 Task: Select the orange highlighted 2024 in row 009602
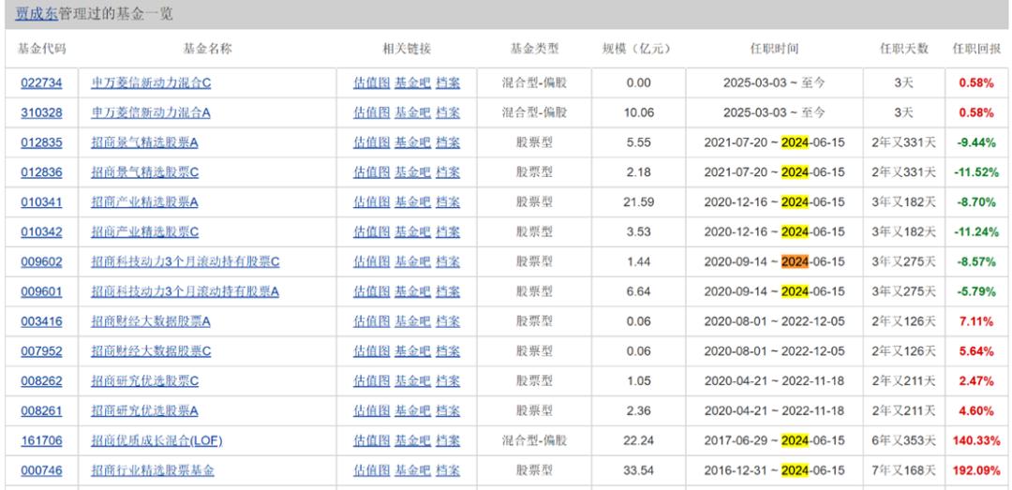795,261
